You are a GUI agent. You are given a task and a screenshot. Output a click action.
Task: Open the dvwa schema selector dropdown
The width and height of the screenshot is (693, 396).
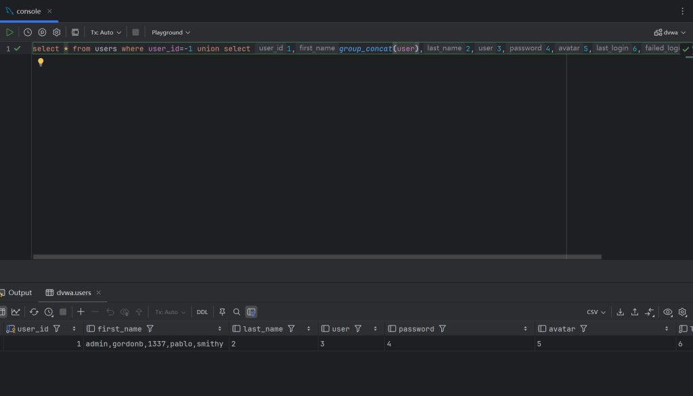point(670,32)
